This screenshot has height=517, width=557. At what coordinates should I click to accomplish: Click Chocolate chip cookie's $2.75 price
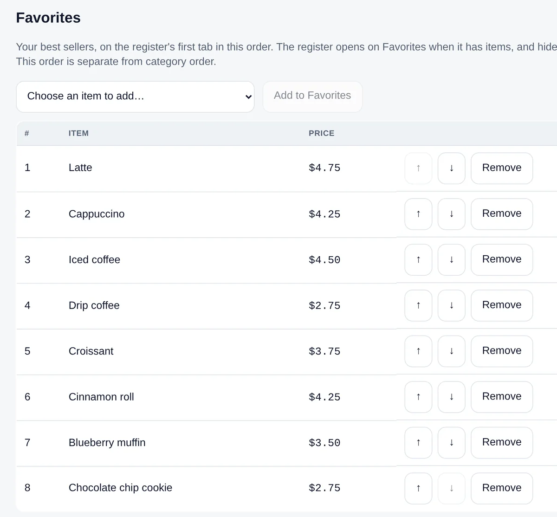coord(324,488)
